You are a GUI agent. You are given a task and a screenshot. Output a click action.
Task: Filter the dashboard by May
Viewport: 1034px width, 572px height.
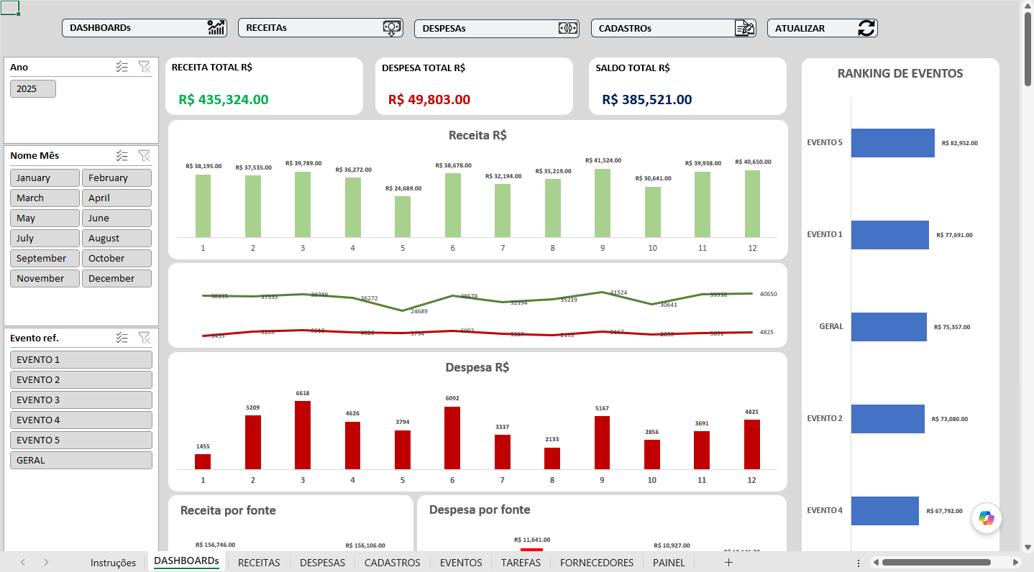tap(45, 218)
